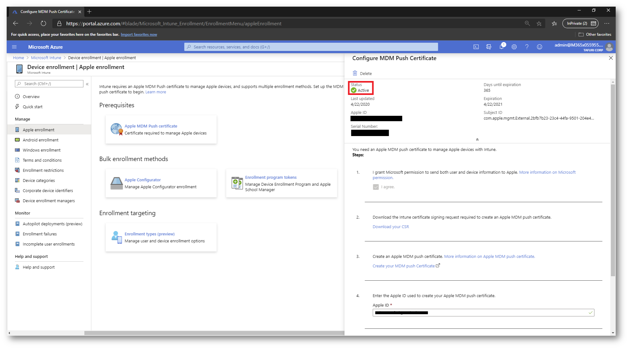Click the horizontal scrollbar at bottom
629x349 pixels.
(214, 333)
